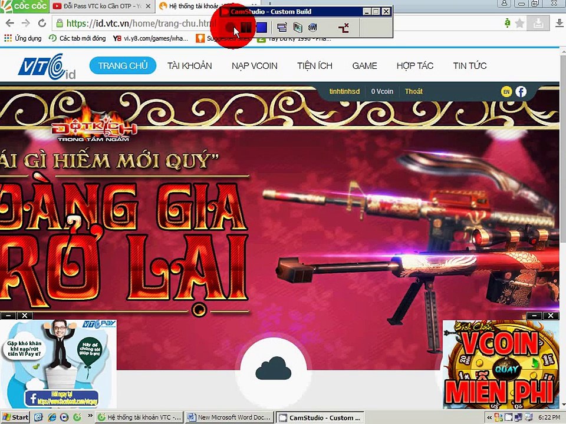Click the VTC id logo

tap(47, 67)
